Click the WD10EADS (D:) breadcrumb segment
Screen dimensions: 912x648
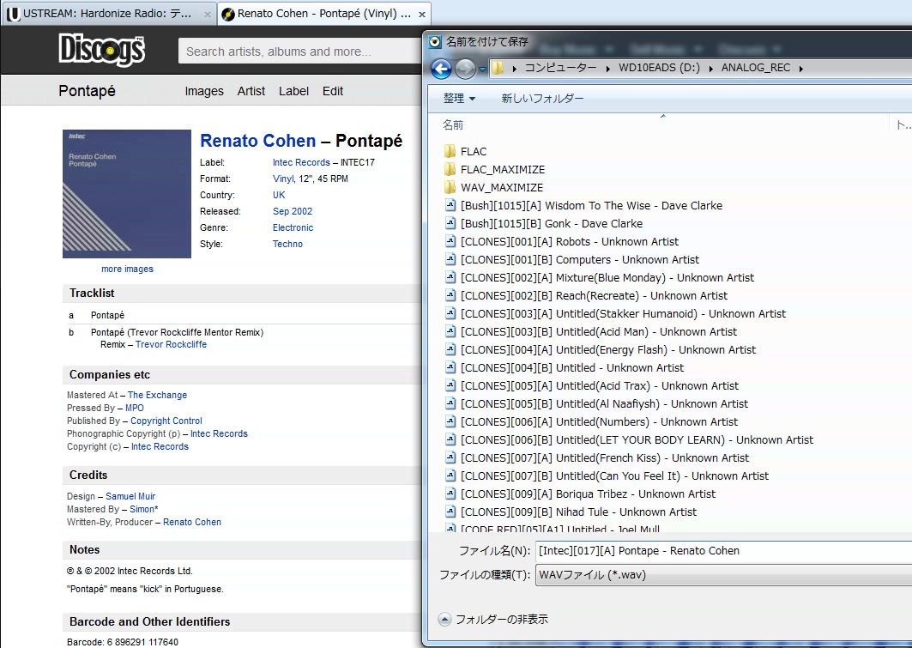pos(659,68)
